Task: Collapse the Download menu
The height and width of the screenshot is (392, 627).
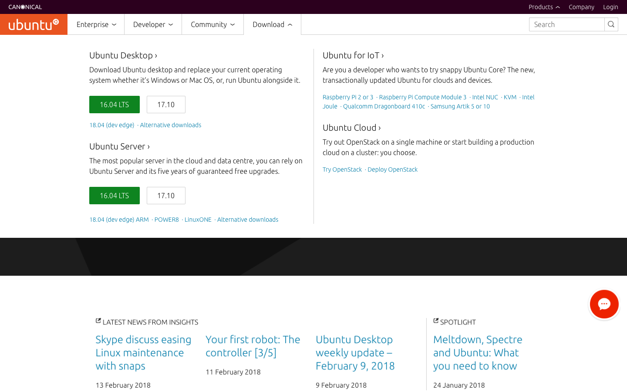Action: click(x=272, y=24)
